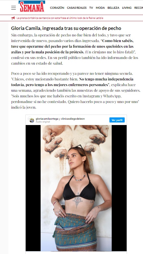Open the Casas Reales menu section
Viewport: 143px width, 254px height.
tap(77, 8)
